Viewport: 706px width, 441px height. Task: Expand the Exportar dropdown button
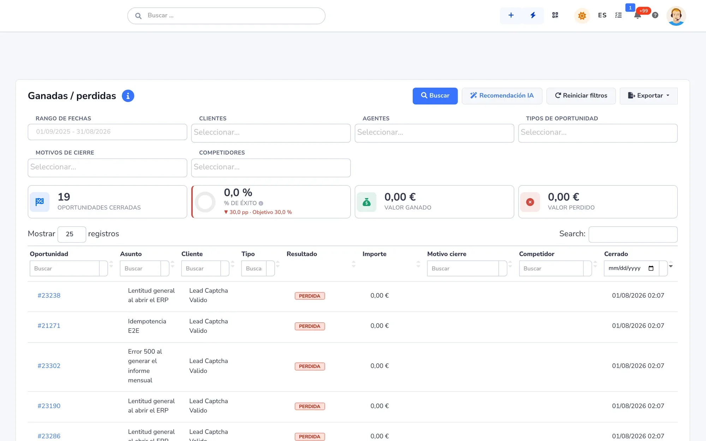pos(648,96)
